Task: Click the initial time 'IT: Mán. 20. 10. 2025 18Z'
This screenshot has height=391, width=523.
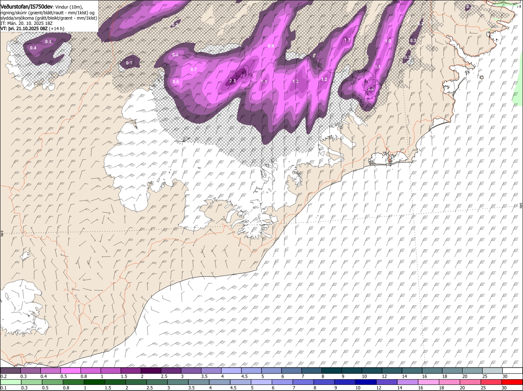Action: pos(27,23)
